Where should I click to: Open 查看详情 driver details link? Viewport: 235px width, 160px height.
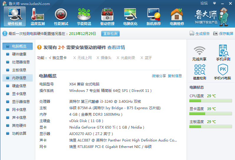116,48
